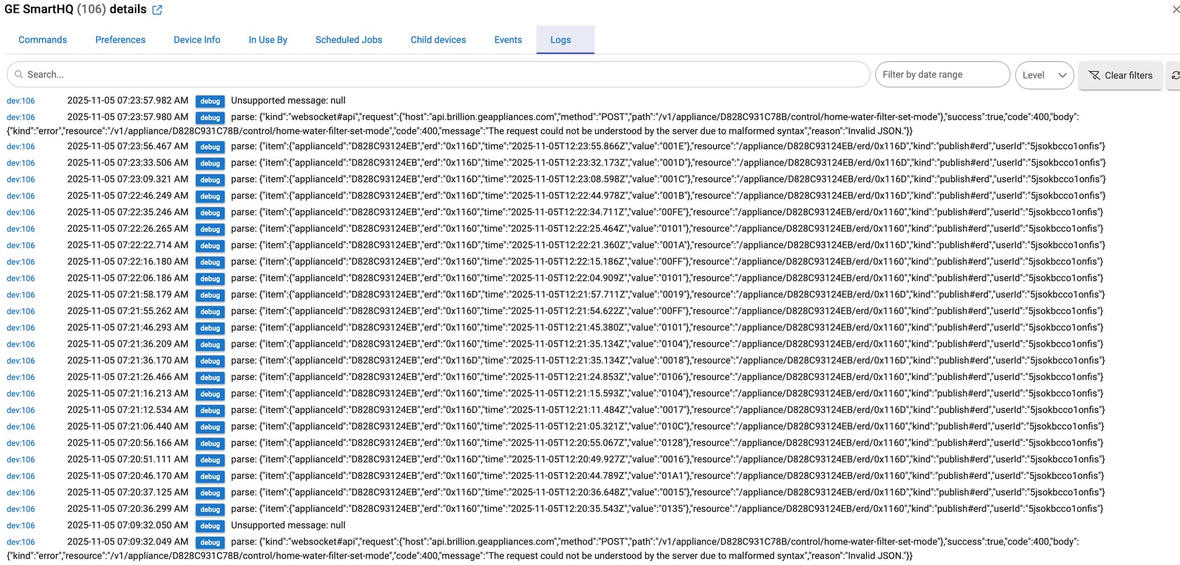Image resolution: width=1180 pixels, height=565 pixels.
Task: Click debug badge on 07:23:57.982 log entry
Action: pyautogui.click(x=210, y=101)
